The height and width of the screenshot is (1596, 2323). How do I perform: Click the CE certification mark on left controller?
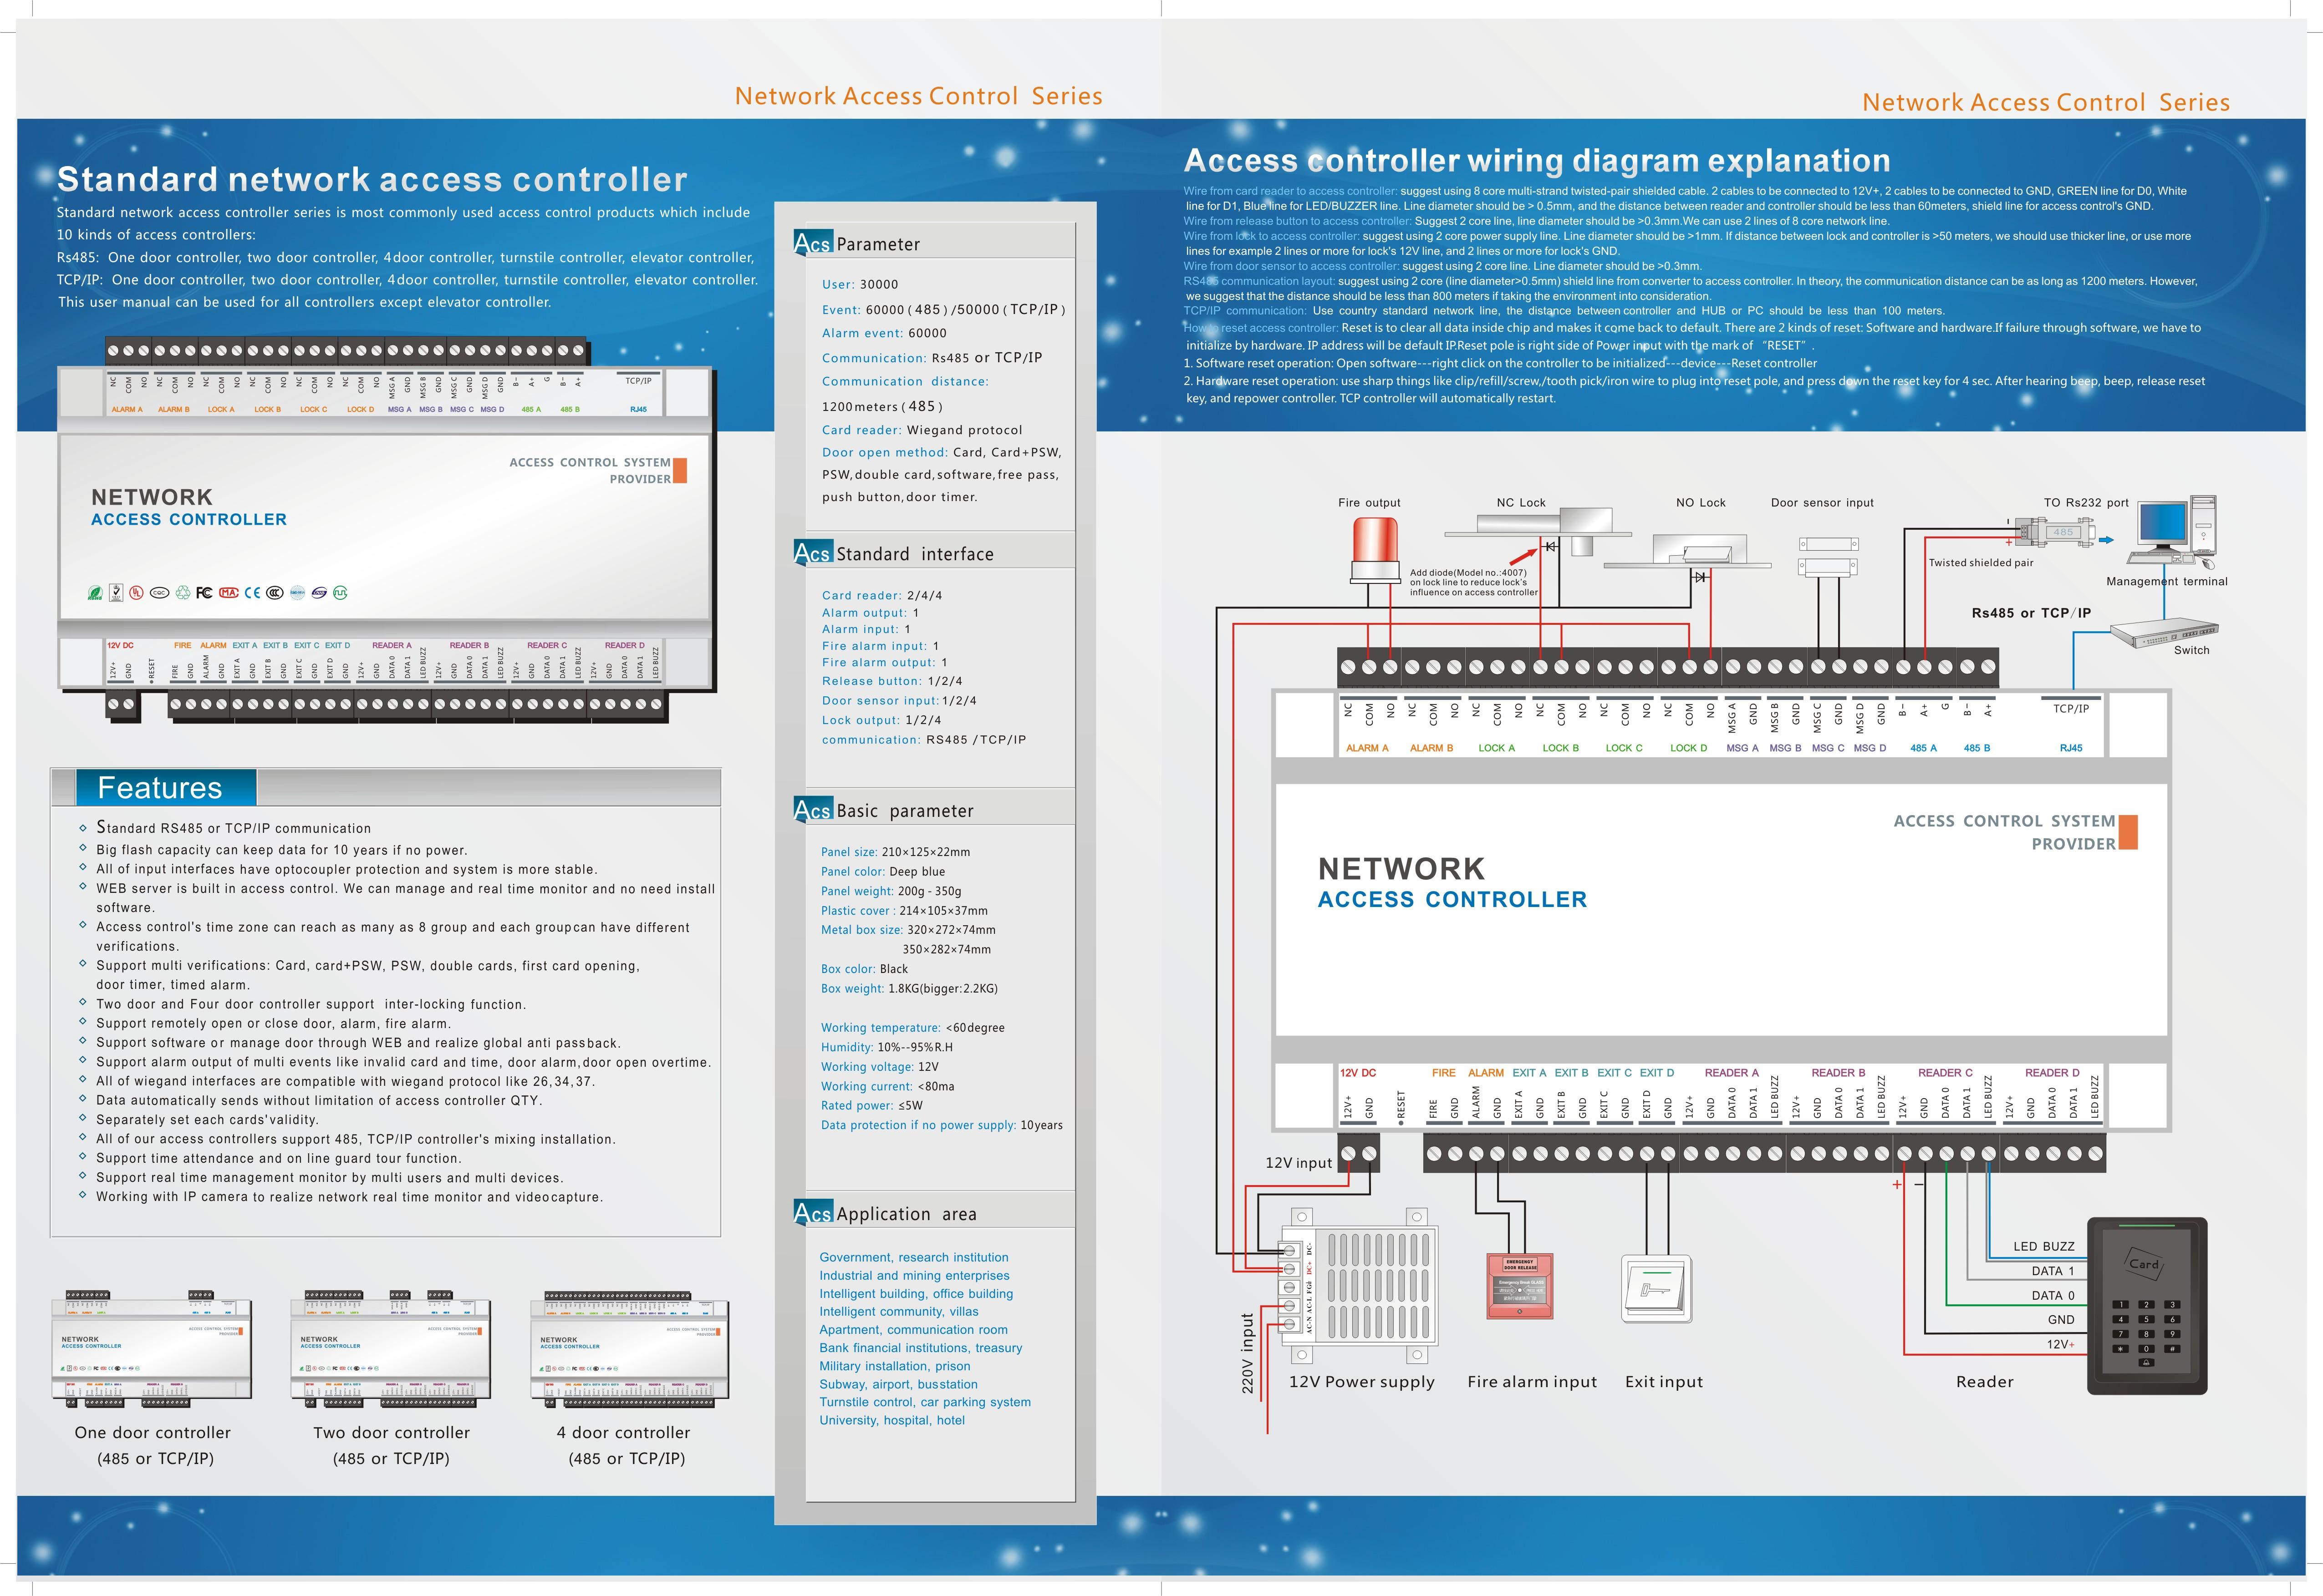pyautogui.click(x=252, y=593)
